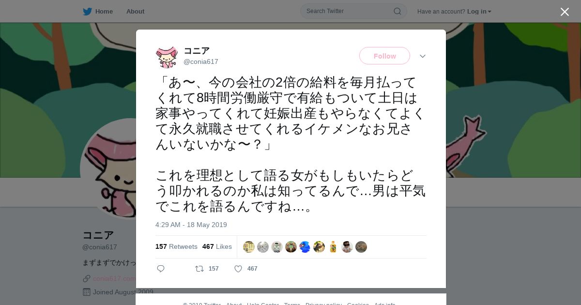
Task: Click the search magnifier icon
Action: coord(397,11)
